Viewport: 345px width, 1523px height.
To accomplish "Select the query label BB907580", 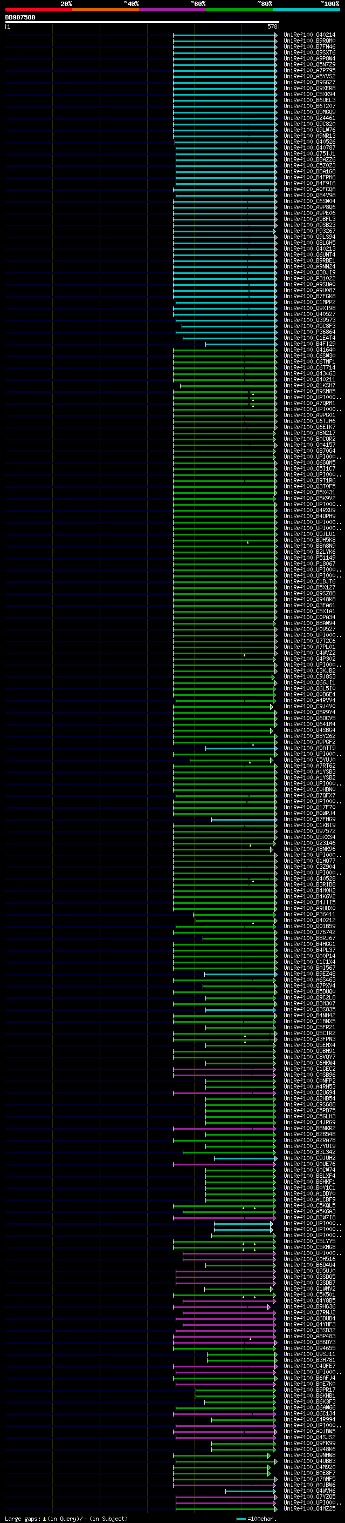I will [20, 18].
